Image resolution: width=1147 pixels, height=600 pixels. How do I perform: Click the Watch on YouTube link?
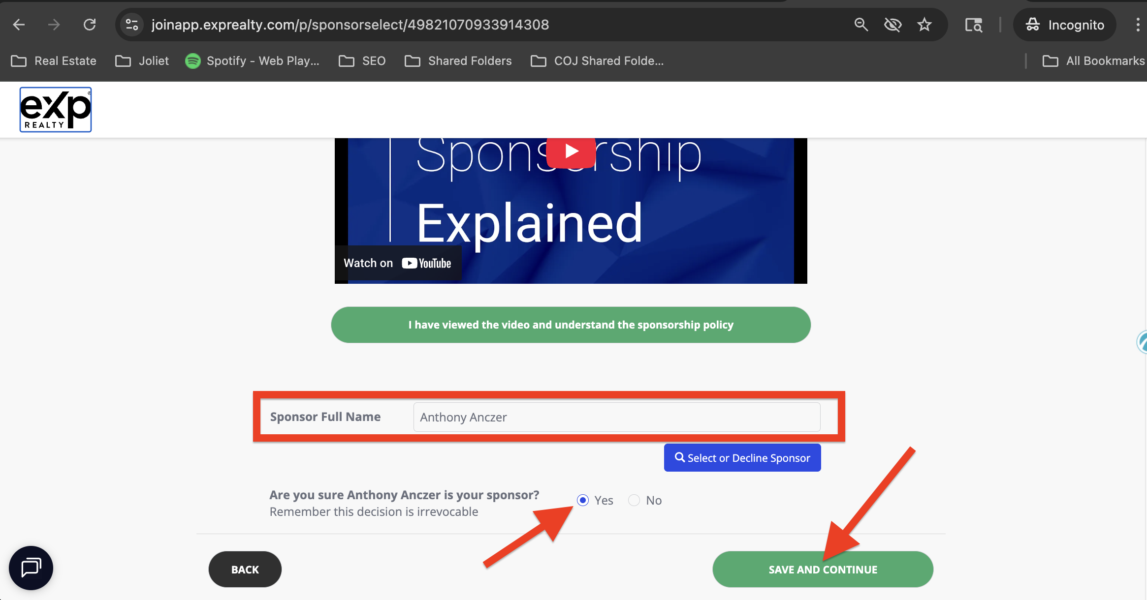[398, 263]
